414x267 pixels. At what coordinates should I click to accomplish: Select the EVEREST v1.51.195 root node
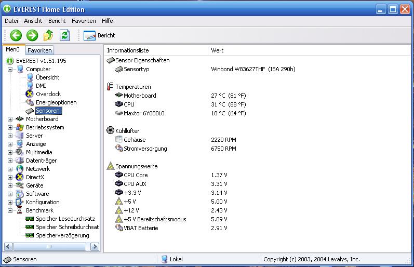(41, 61)
